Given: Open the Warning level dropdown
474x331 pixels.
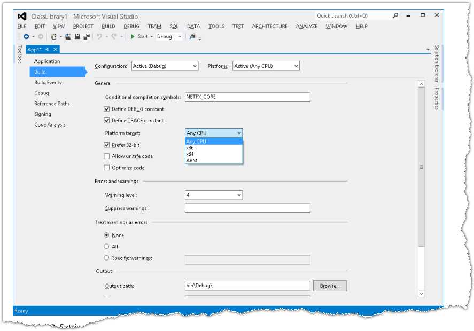Looking at the screenshot, I should (214, 195).
